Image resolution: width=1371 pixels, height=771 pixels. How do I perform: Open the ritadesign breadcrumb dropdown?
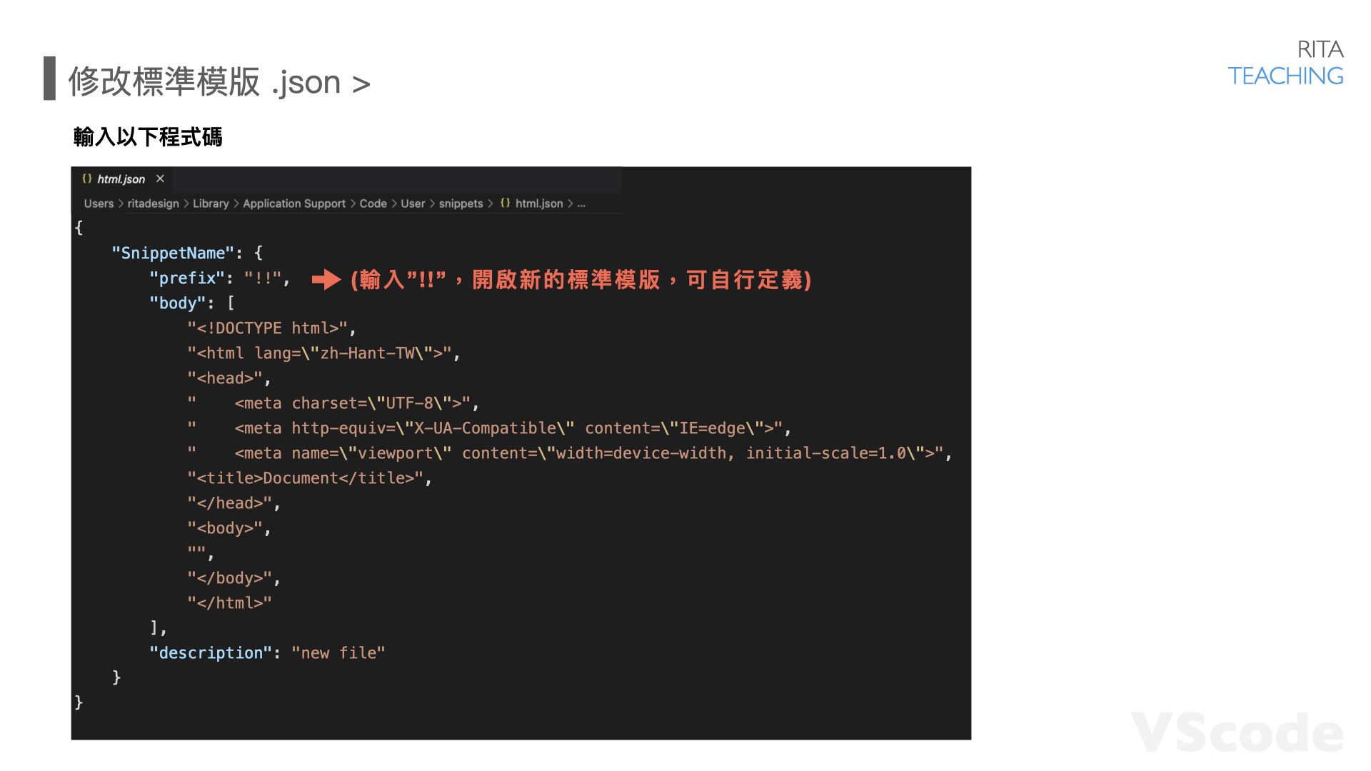click(154, 203)
